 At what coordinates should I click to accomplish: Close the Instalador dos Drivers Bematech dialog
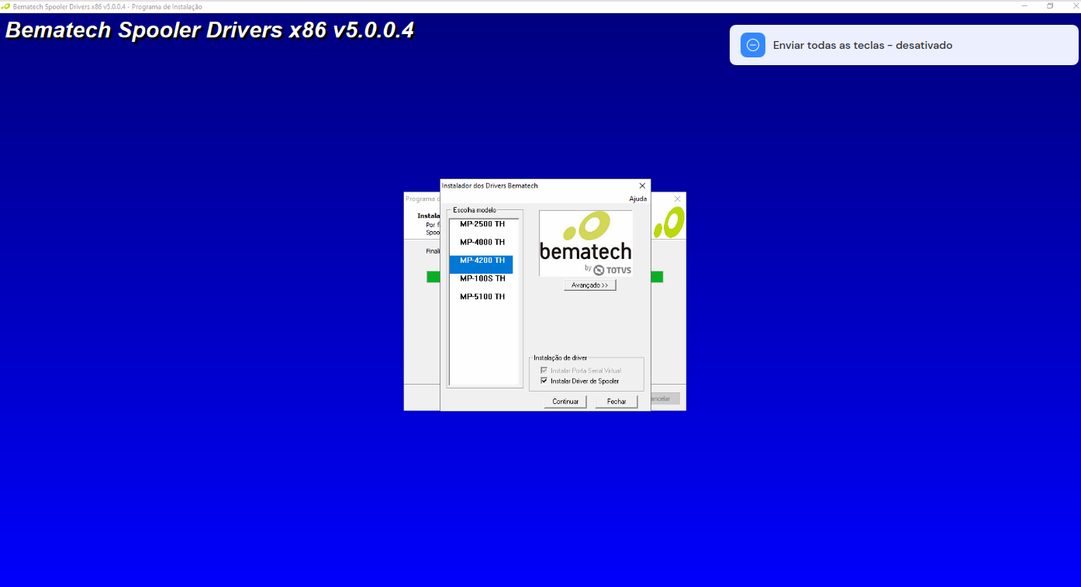[x=642, y=186]
